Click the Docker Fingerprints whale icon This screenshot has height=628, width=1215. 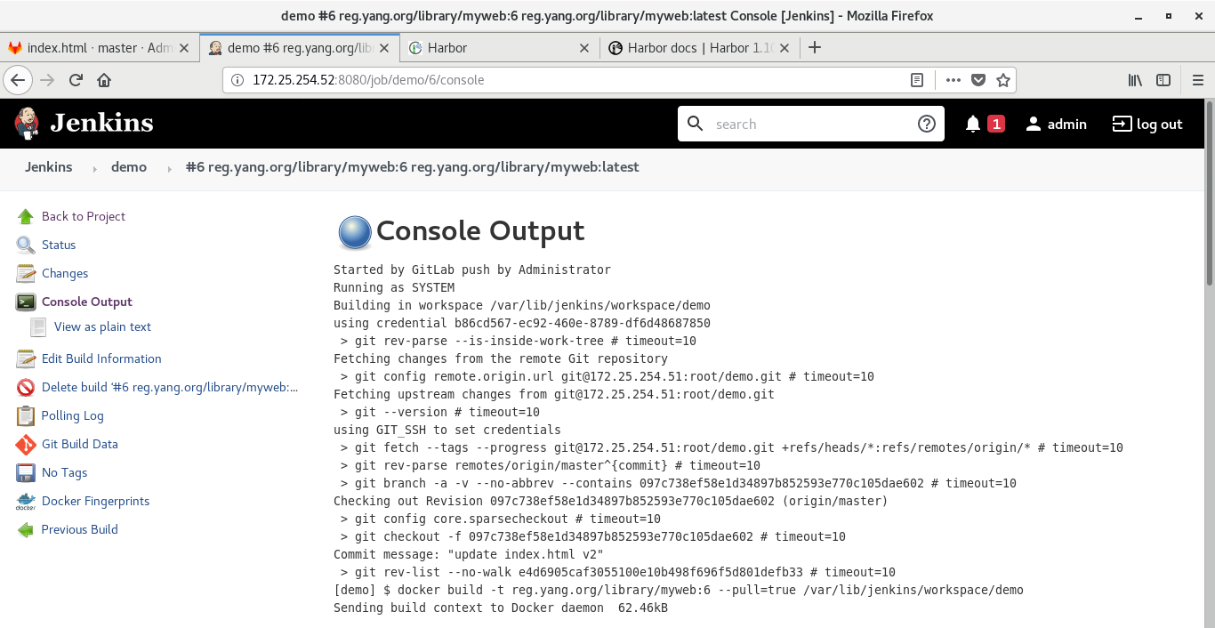coord(26,501)
